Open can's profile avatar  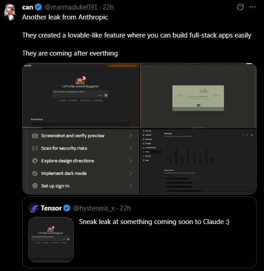click(10, 12)
